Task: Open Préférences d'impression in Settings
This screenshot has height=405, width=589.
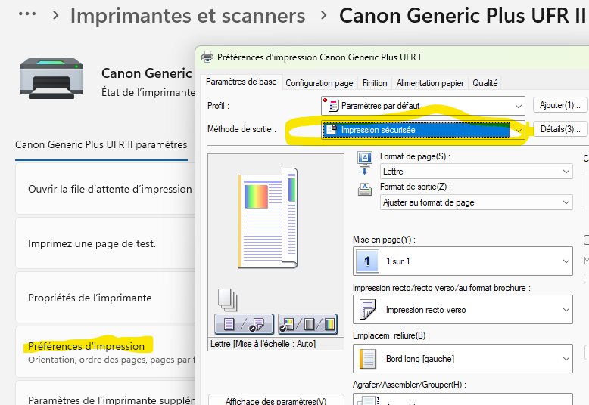Action: [105, 352]
